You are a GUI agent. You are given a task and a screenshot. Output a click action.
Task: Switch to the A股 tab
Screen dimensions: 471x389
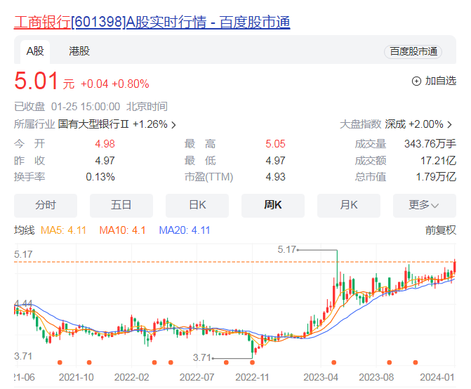(x=35, y=51)
